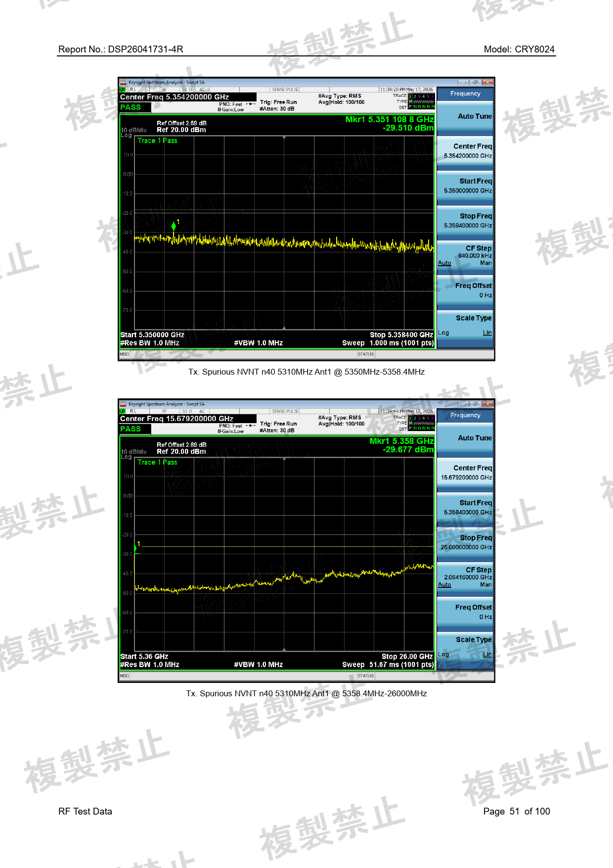This screenshot has width=613, height=868.
Task: Choose Lin scale in the Stop 26.00 GHz analyzer
Action: tap(487, 655)
